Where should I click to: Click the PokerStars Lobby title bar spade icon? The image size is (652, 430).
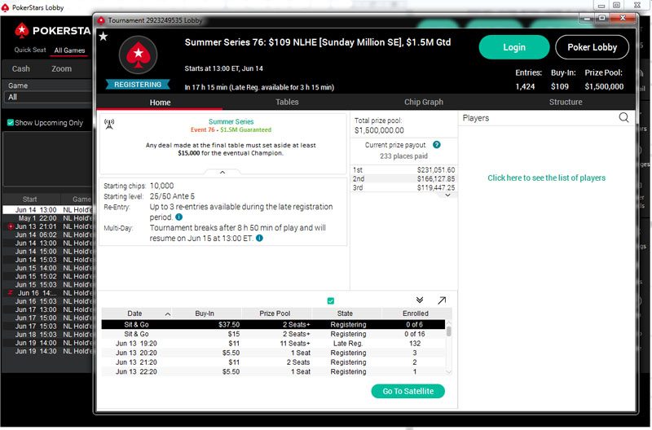pos(5,7)
